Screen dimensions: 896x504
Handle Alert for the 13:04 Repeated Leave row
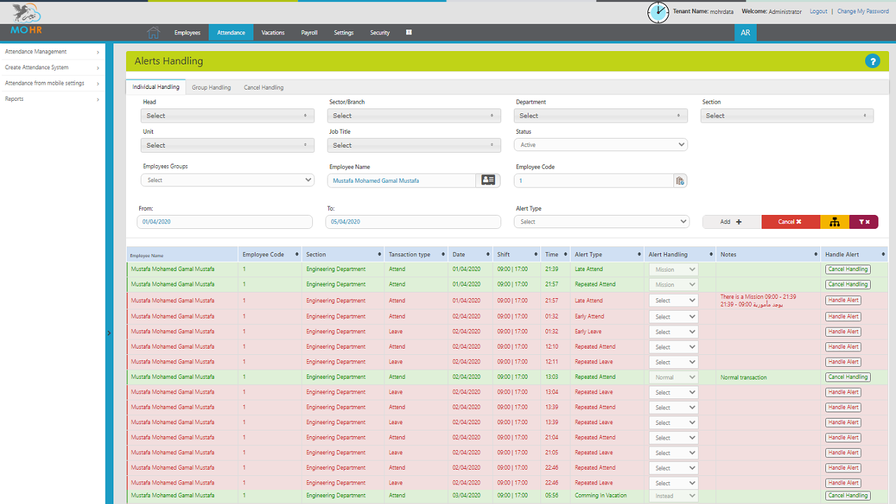click(x=843, y=392)
